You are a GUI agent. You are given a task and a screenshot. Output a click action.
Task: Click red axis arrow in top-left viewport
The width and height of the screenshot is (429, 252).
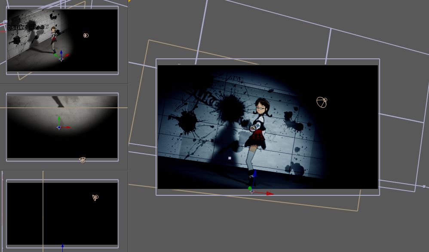point(67,55)
